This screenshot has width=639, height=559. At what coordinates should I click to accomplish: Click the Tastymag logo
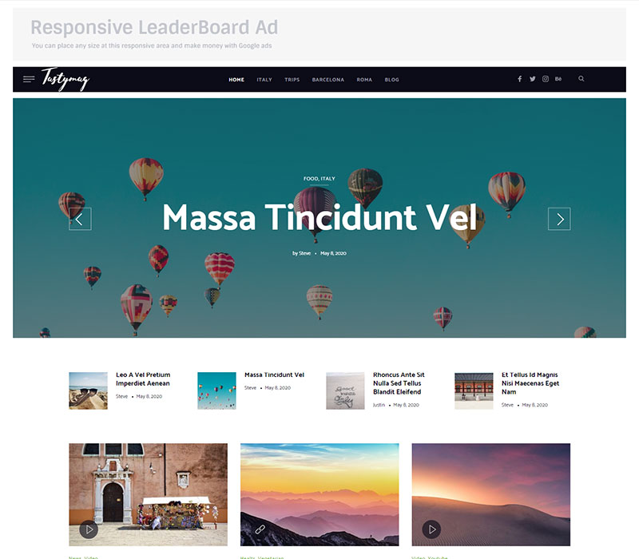(x=65, y=79)
